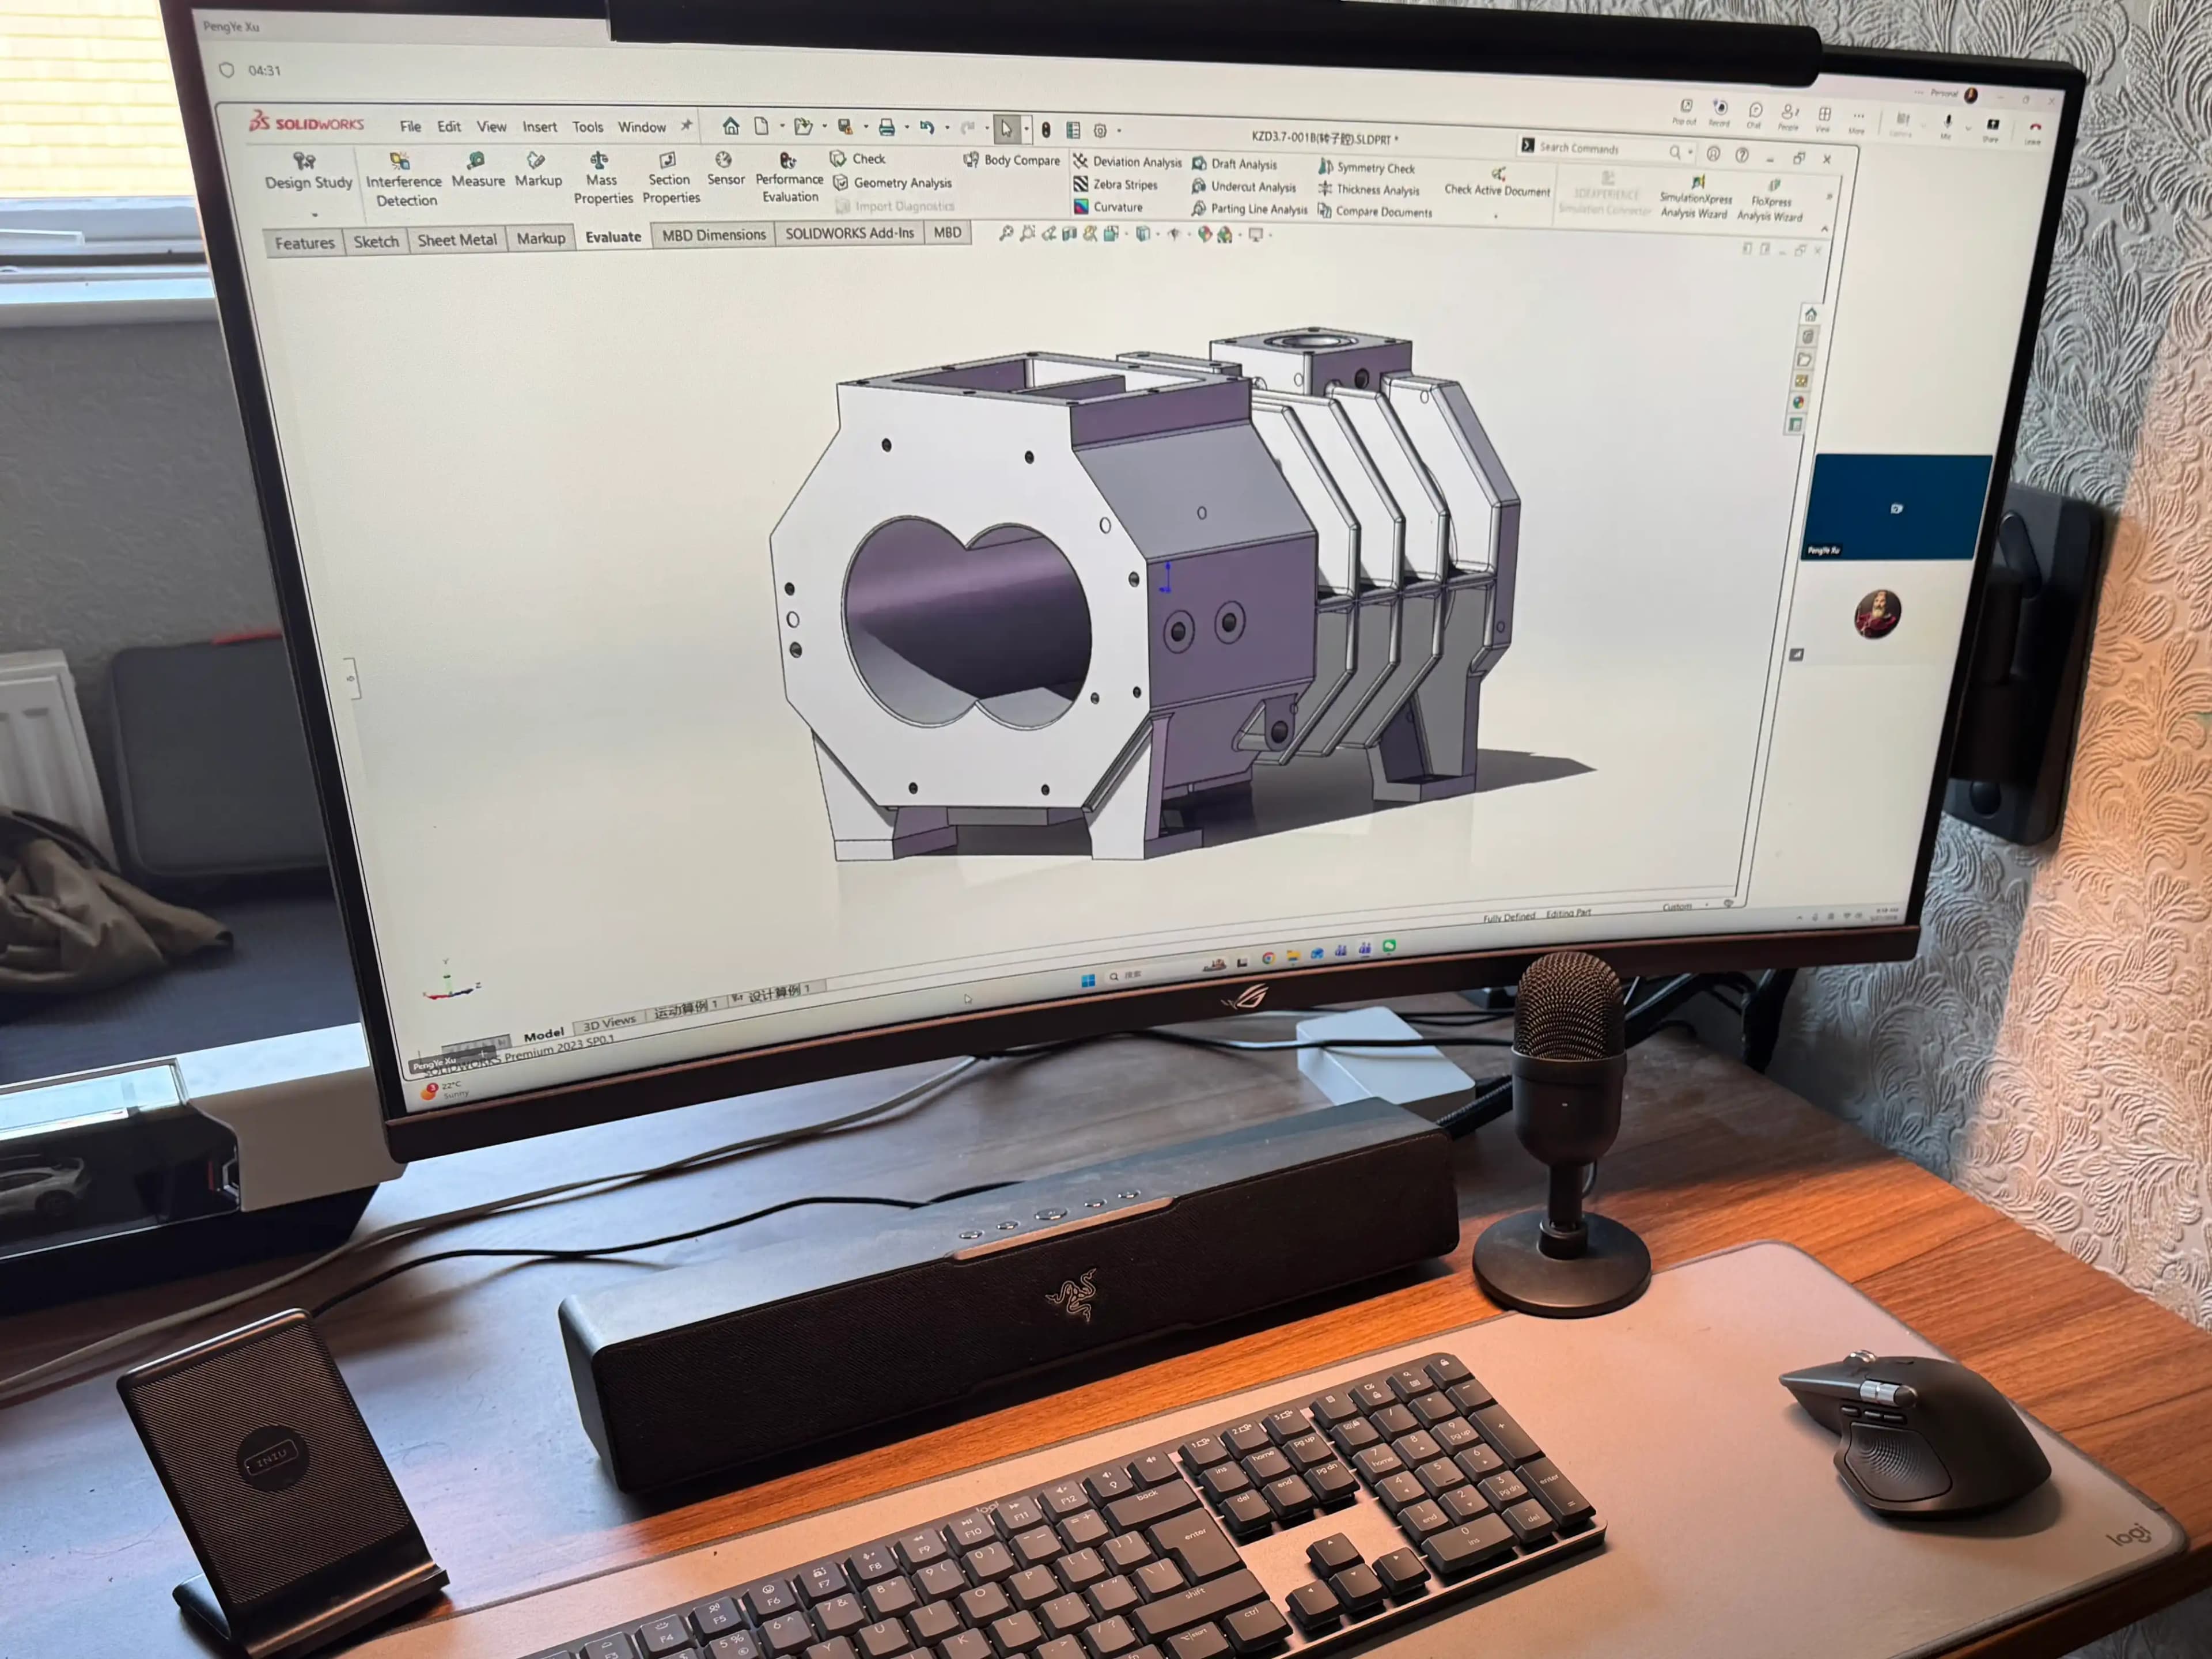This screenshot has height=1659, width=2212.
Task: Select the Measure tool
Action: pos(478,171)
